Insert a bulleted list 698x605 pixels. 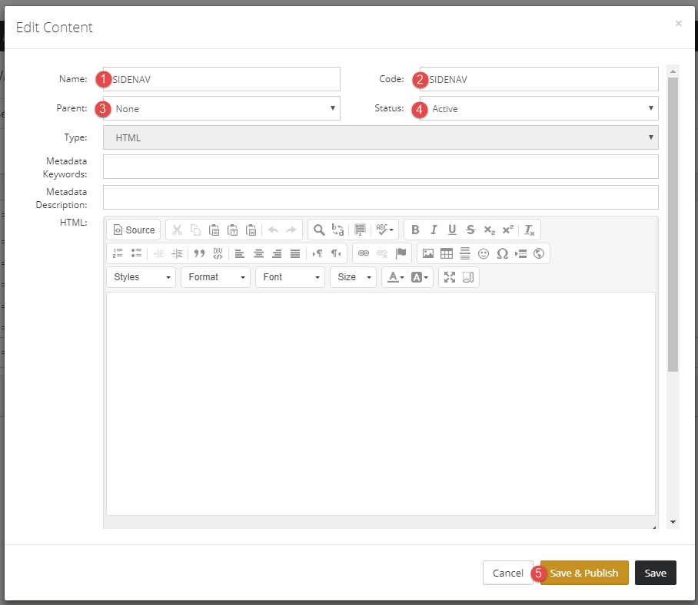pyautogui.click(x=136, y=253)
